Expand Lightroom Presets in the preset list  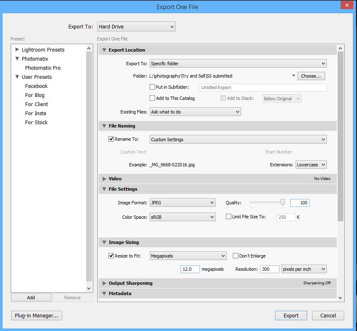tap(17, 50)
